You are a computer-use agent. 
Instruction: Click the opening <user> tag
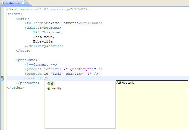22,18
